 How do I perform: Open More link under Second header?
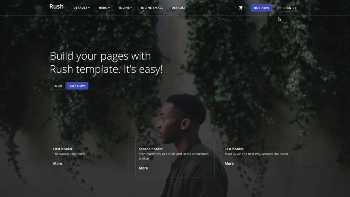point(143,168)
